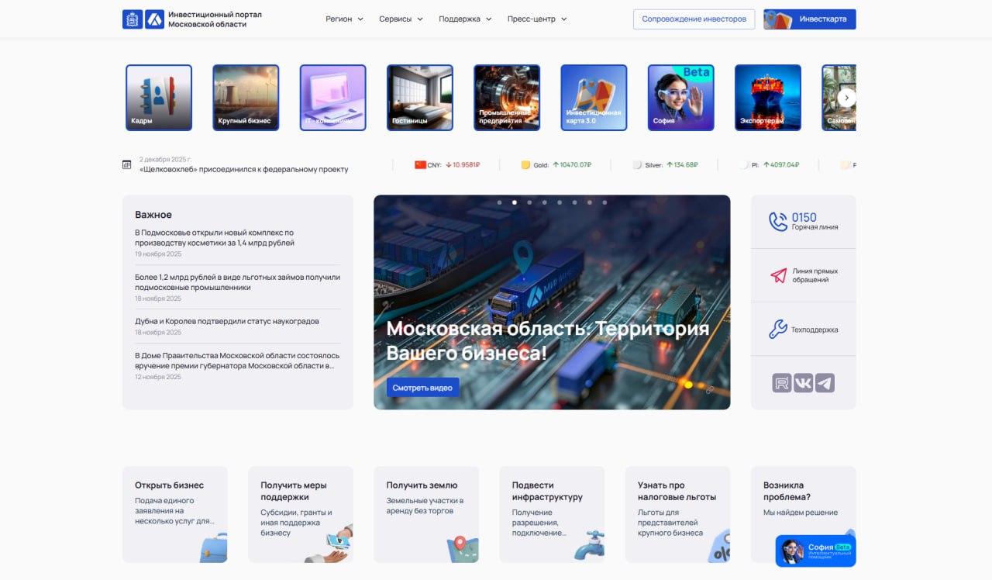The height and width of the screenshot is (580, 992).
Task: Click the paper plane direct appeals icon
Action: coord(778,275)
